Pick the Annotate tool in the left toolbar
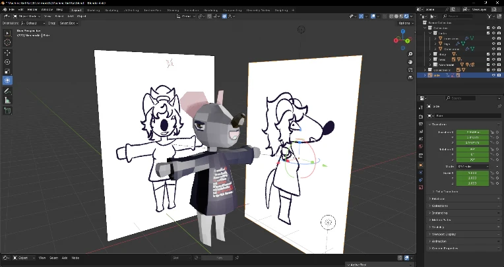504x267 pixels. [x=7, y=90]
